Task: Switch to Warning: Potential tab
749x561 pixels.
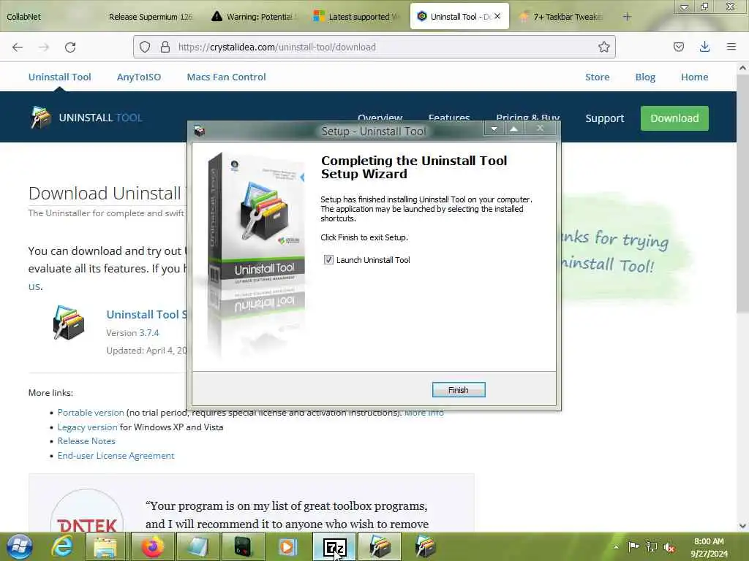Action: 255,17
